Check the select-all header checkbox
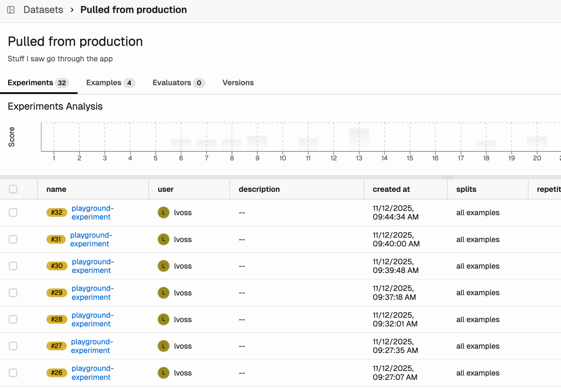Viewport: 561px width, 388px height. pyautogui.click(x=13, y=189)
